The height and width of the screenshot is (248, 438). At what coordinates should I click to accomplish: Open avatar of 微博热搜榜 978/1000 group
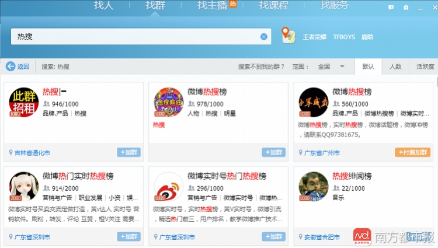point(169,102)
